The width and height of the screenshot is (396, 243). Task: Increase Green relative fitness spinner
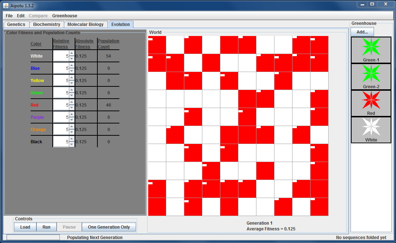(x=71, y=90)
